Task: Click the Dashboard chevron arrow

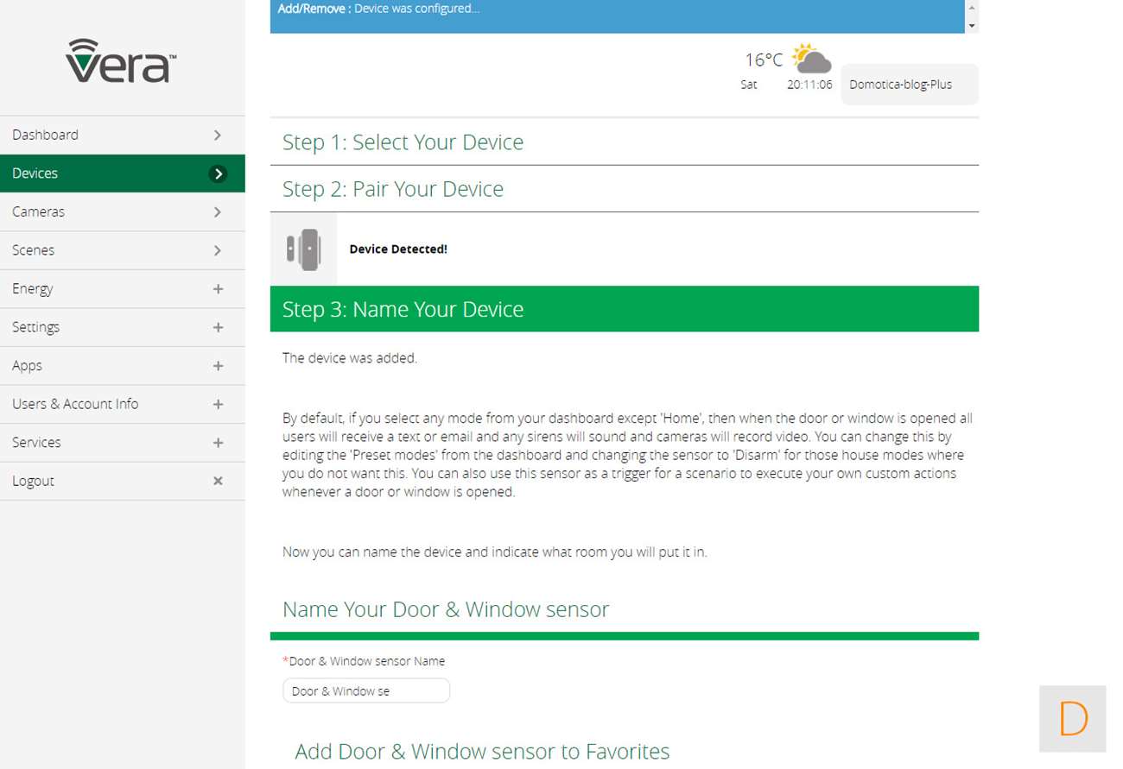Action: [x=218, y=135]
